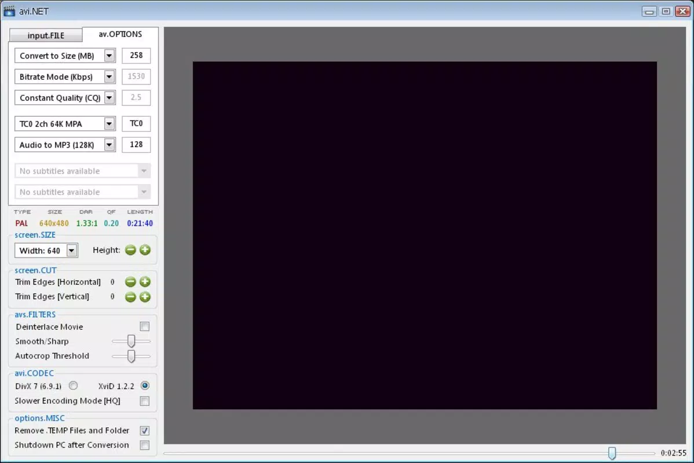
Task: Uncheck Remove .TEMP Files and Folder
Action: (x=145, y=431)
